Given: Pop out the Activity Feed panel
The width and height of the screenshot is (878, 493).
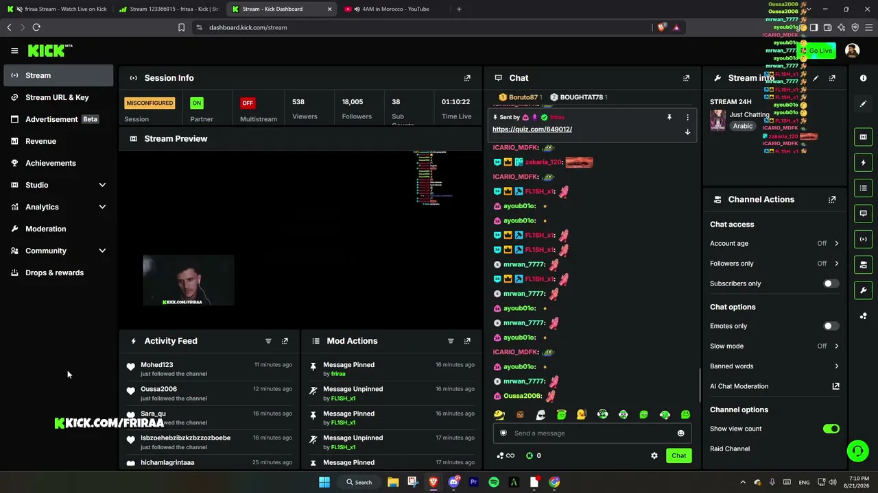Looking at the screenshot, I should (285, 341).
